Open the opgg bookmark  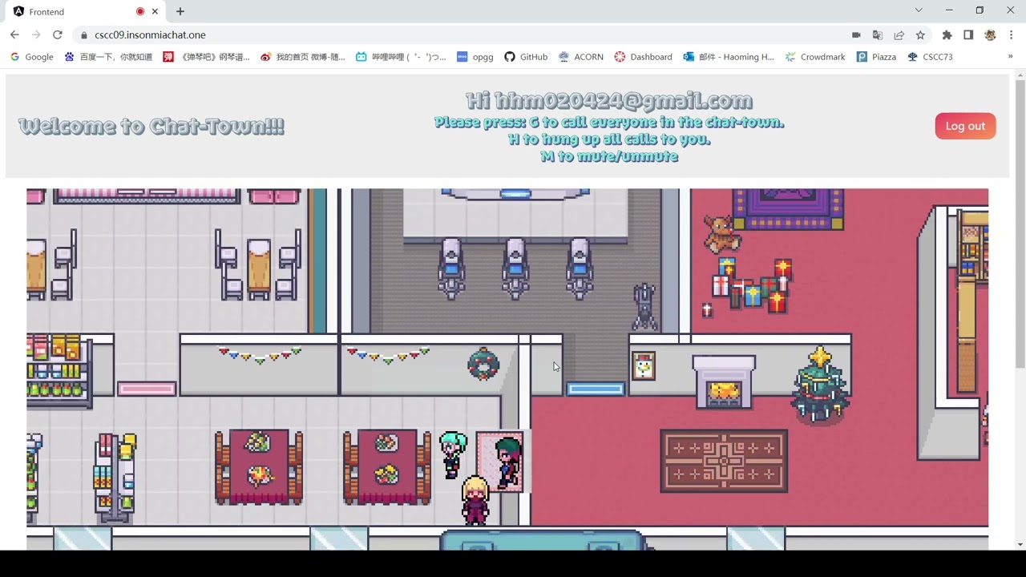pos(475,57)
